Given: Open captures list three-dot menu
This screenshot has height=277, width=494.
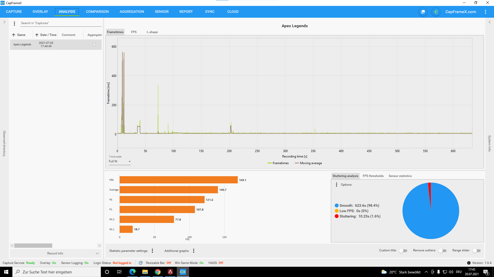Looking at the screenshot, I should click(x=14, y=23).
